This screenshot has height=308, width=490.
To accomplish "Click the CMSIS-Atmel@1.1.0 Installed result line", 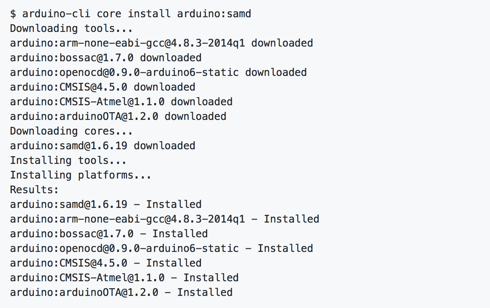I will [124, 278].
